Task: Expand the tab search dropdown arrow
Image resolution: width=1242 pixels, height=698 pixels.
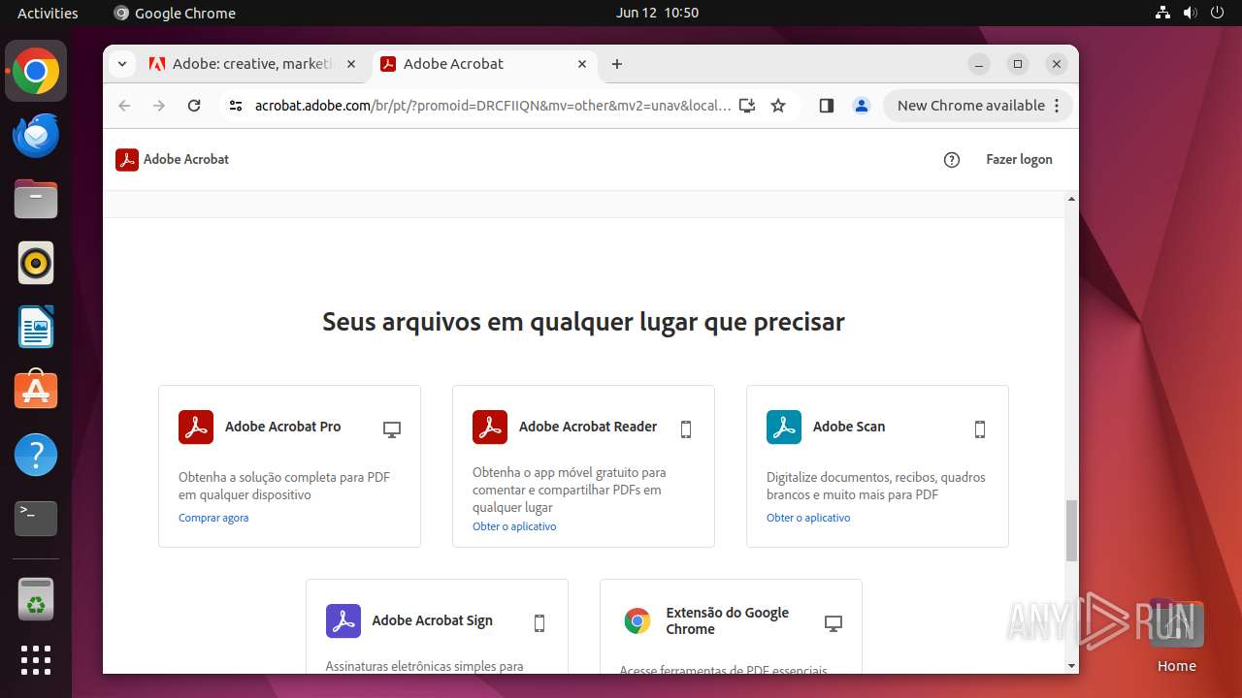Action: pyautogui.click(x=121, y=64)
